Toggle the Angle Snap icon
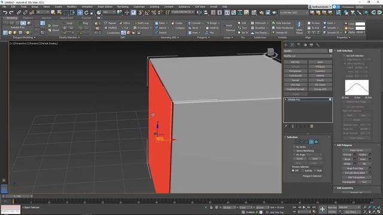This screenshot has width=383, height=215. pyautogui.click(x=147, y=13)
